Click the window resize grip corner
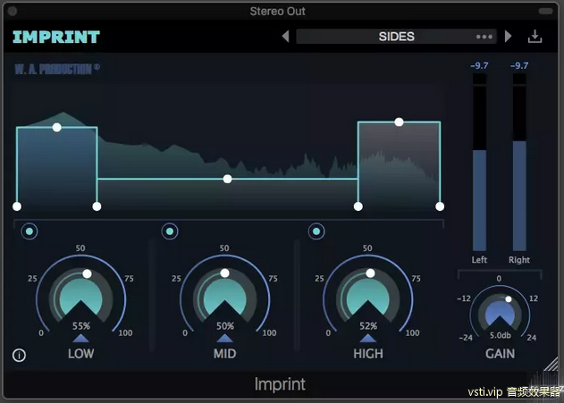564x403 pixels. (x=551, y=364)
